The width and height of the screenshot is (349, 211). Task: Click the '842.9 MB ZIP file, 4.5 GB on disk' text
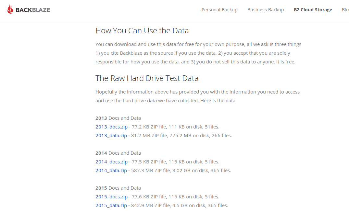coord(168,205)
